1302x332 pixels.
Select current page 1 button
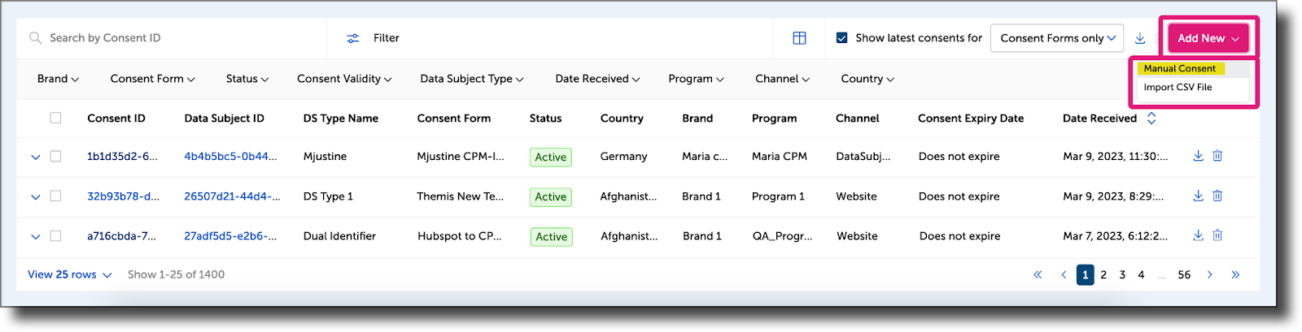(1085, 275)
